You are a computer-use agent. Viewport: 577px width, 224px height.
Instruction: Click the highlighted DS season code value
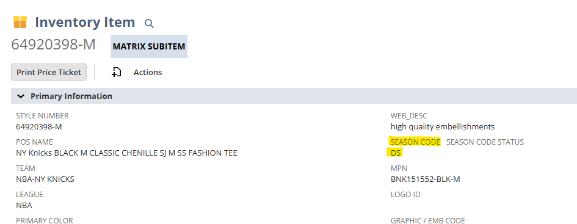pyautogui.click(x=396, y=153)
